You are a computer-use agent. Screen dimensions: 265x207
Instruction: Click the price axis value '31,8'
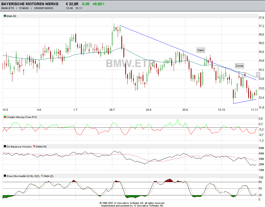[261, 107]
